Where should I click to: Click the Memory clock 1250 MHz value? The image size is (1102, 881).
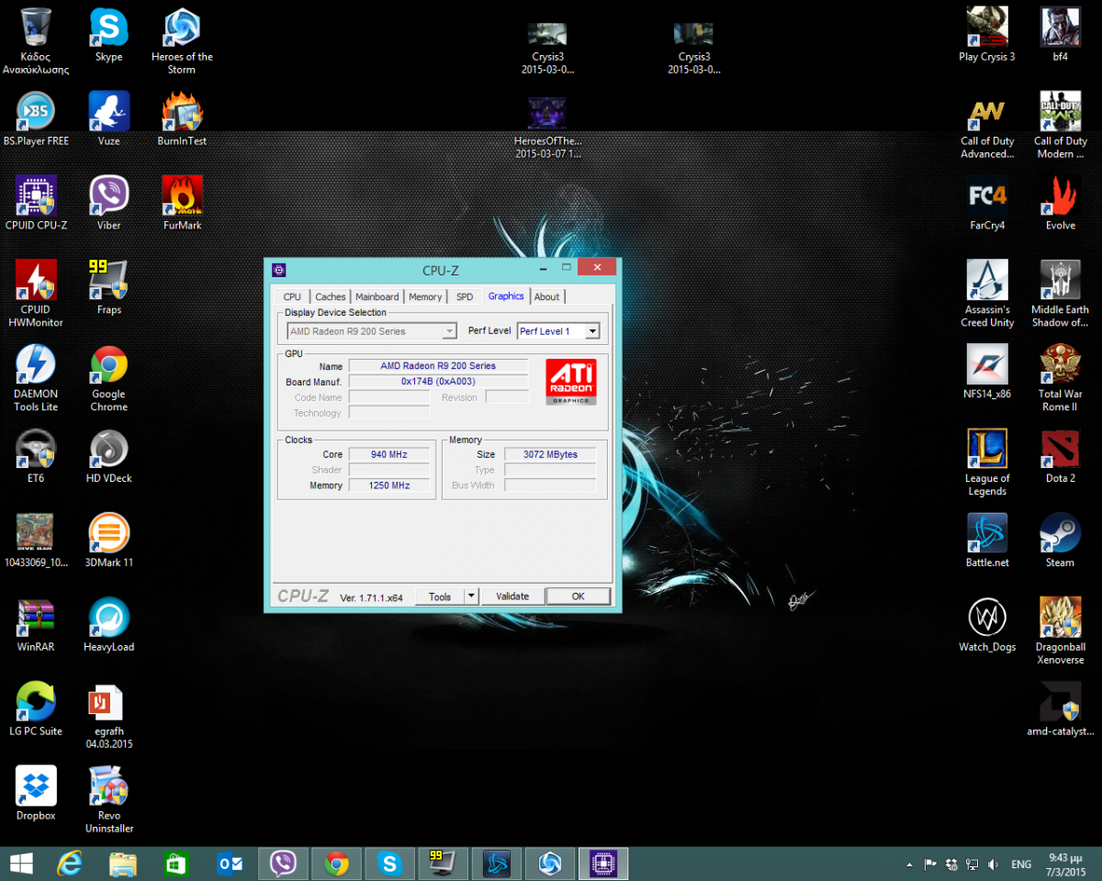(x=390, y=485)
